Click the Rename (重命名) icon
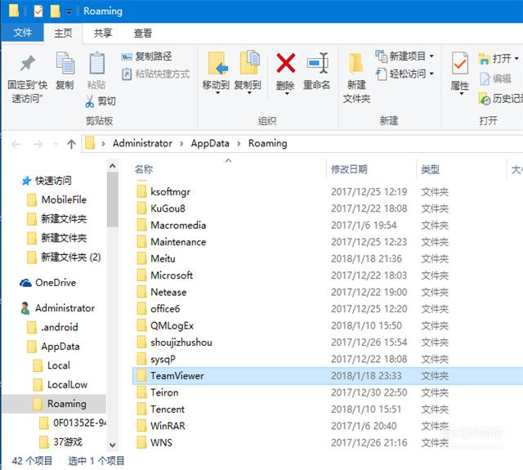The image size is (523, 470). click(x=317, y=63)
